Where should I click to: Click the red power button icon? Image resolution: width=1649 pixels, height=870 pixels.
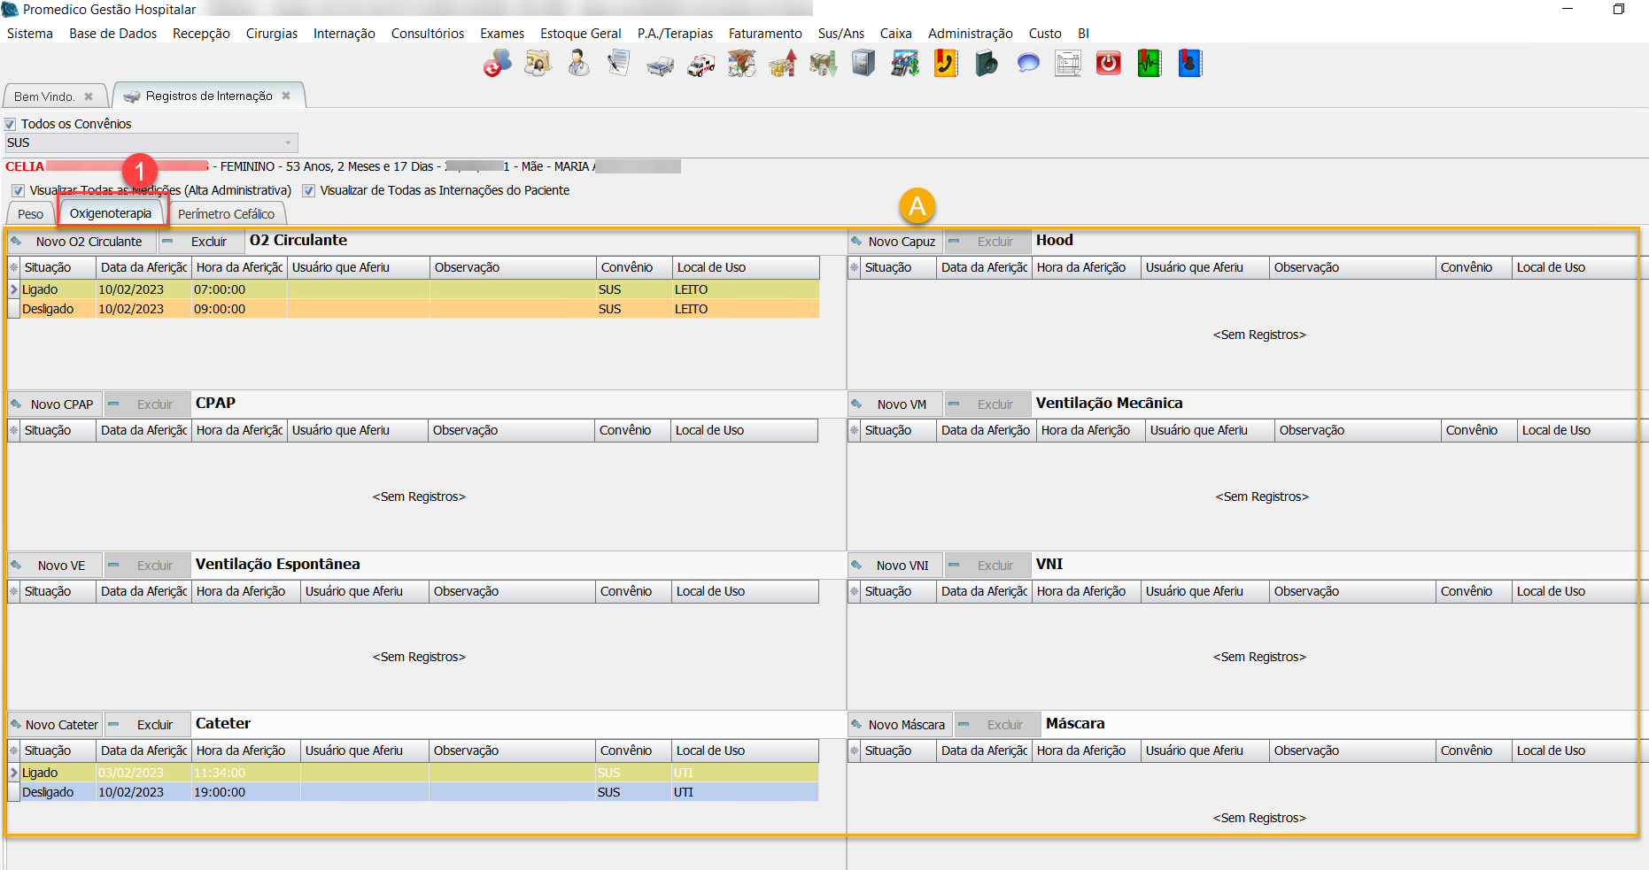1108,64
